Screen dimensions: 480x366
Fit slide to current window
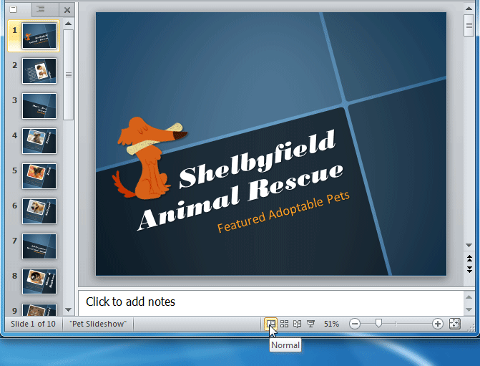[454, 324]
